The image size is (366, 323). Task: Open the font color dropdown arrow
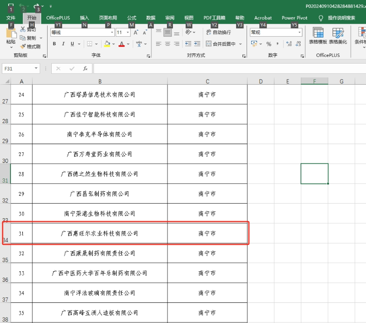click(x=128, y=43)
